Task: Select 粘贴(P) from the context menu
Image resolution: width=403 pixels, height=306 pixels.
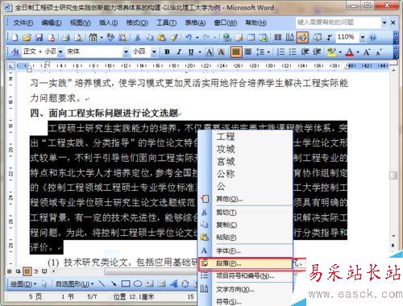Action: click(x=245, y=238)
